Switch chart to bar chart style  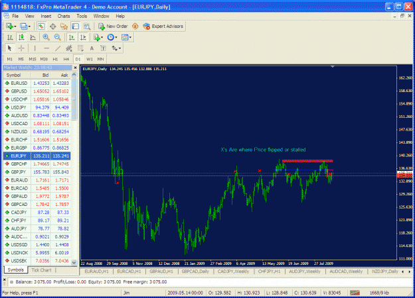pyautogui.click(x=10, y=37)
